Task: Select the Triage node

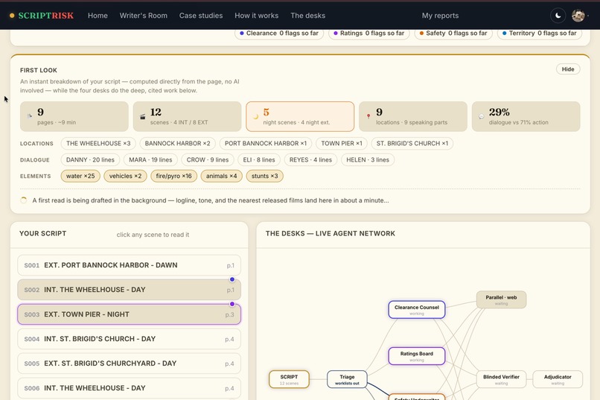Action: point(347,379)
